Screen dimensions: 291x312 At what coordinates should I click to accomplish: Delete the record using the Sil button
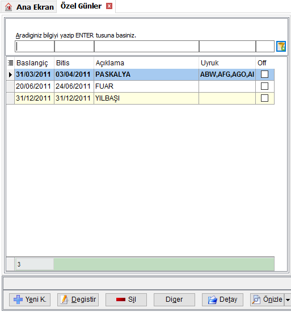126,299
